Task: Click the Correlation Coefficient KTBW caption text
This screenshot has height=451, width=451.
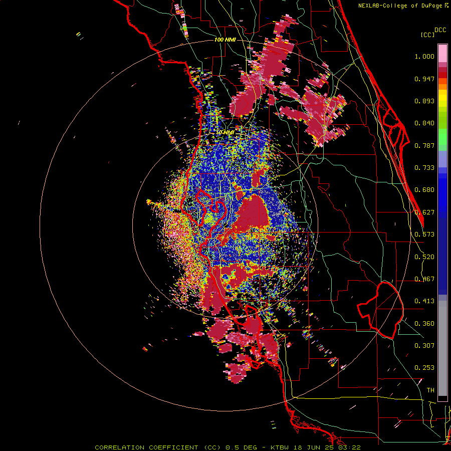Action: (228, 447)
